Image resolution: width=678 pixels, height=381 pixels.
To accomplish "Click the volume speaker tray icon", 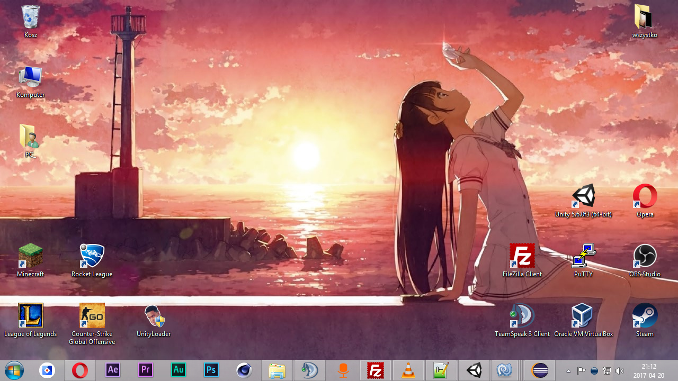I will click(620, 371).
